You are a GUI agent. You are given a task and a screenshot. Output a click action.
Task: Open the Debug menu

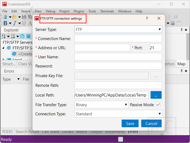click(50, 11)
